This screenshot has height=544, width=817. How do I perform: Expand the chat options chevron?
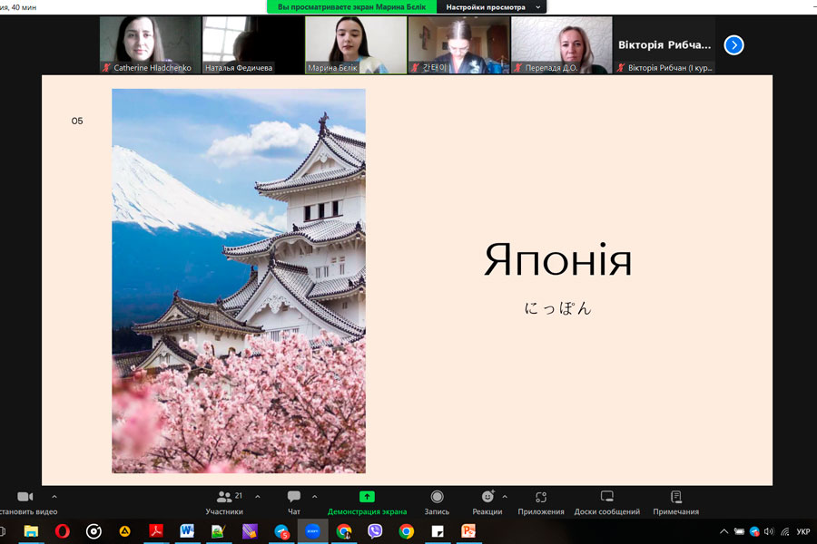[315, 496]
